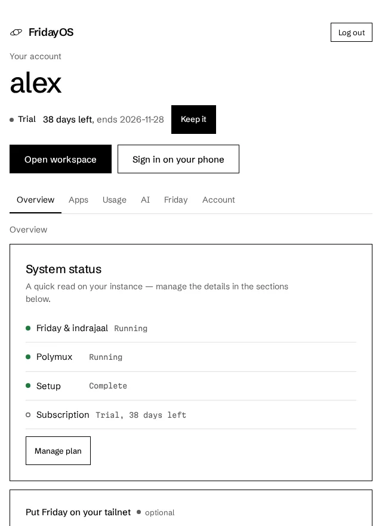Click the green status dot beside Setup

[28, 386]
